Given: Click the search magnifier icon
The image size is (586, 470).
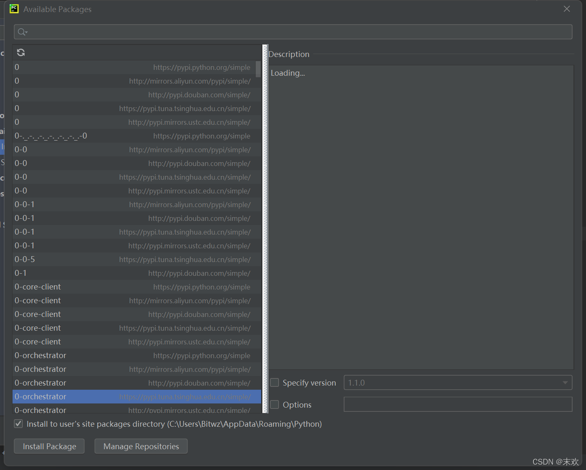Looking at the screenshot, I should point(22,32).
